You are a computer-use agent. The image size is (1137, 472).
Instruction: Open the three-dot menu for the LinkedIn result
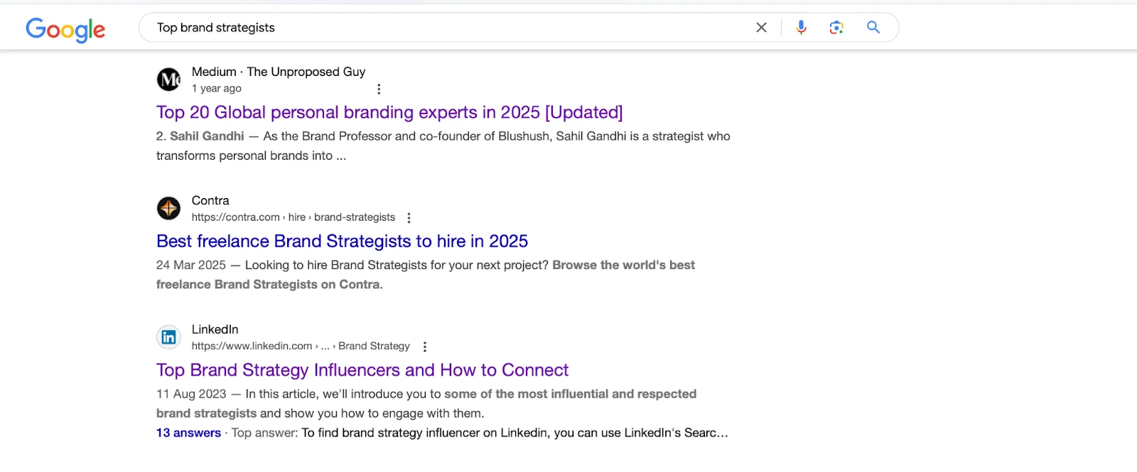coord(425,346)
